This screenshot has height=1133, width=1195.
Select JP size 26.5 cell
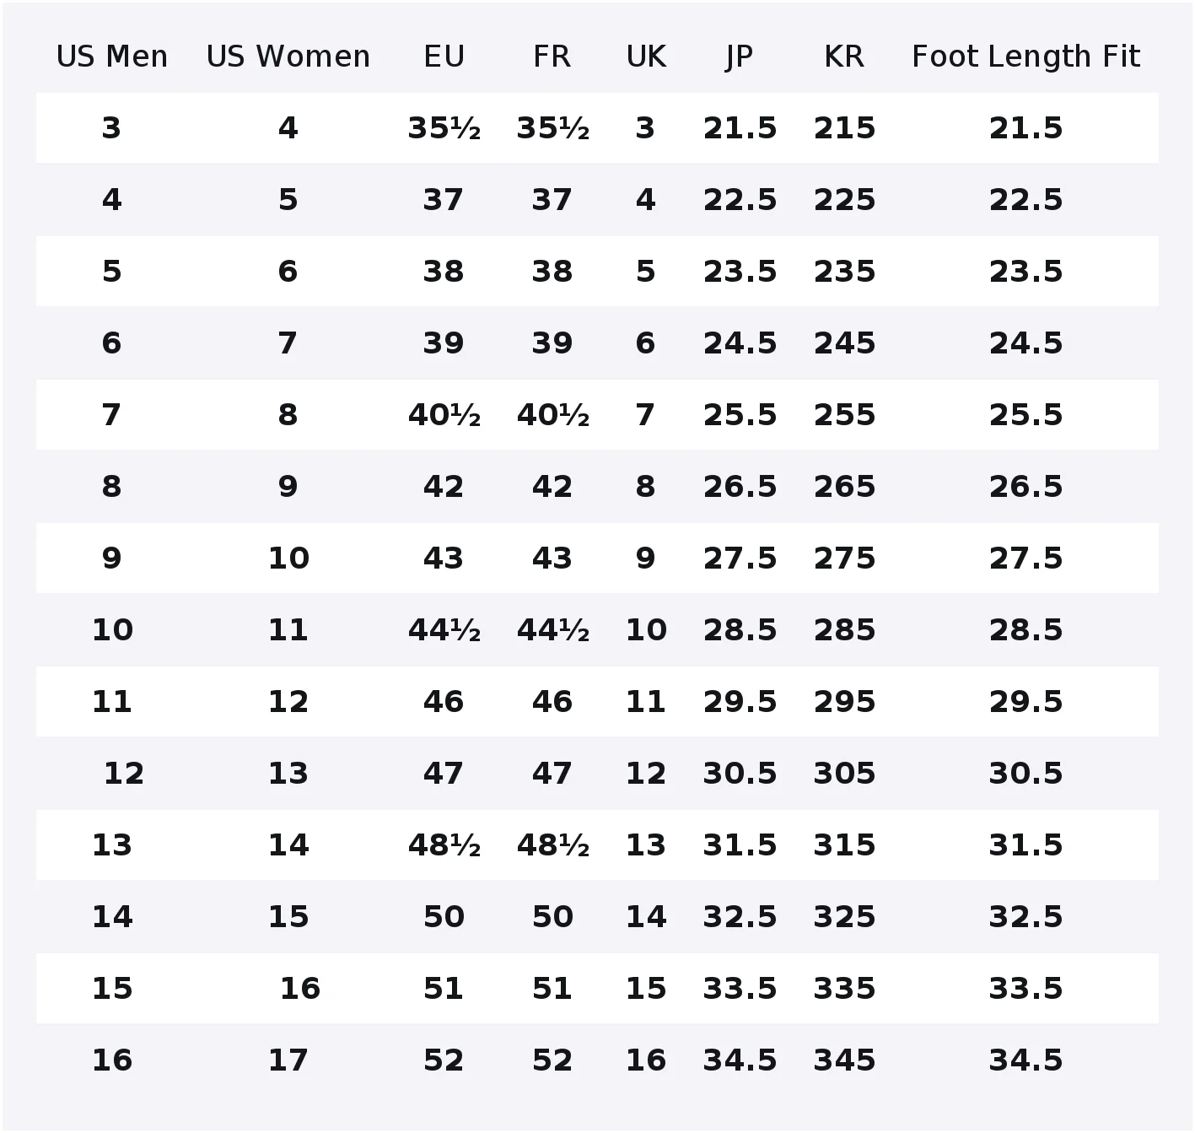click(740, 487)
